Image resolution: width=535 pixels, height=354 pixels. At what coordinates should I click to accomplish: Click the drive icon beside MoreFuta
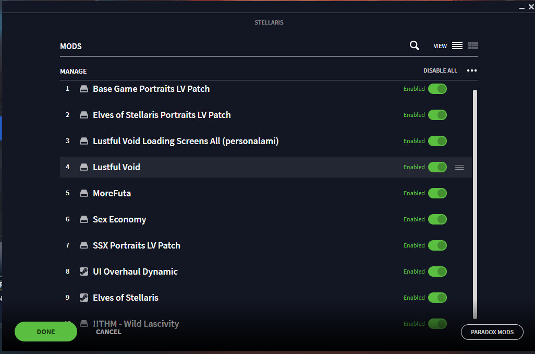click(84, 193)
